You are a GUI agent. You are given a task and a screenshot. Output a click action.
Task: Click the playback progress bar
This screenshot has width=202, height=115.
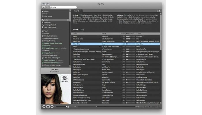click(x=106, y=107)
